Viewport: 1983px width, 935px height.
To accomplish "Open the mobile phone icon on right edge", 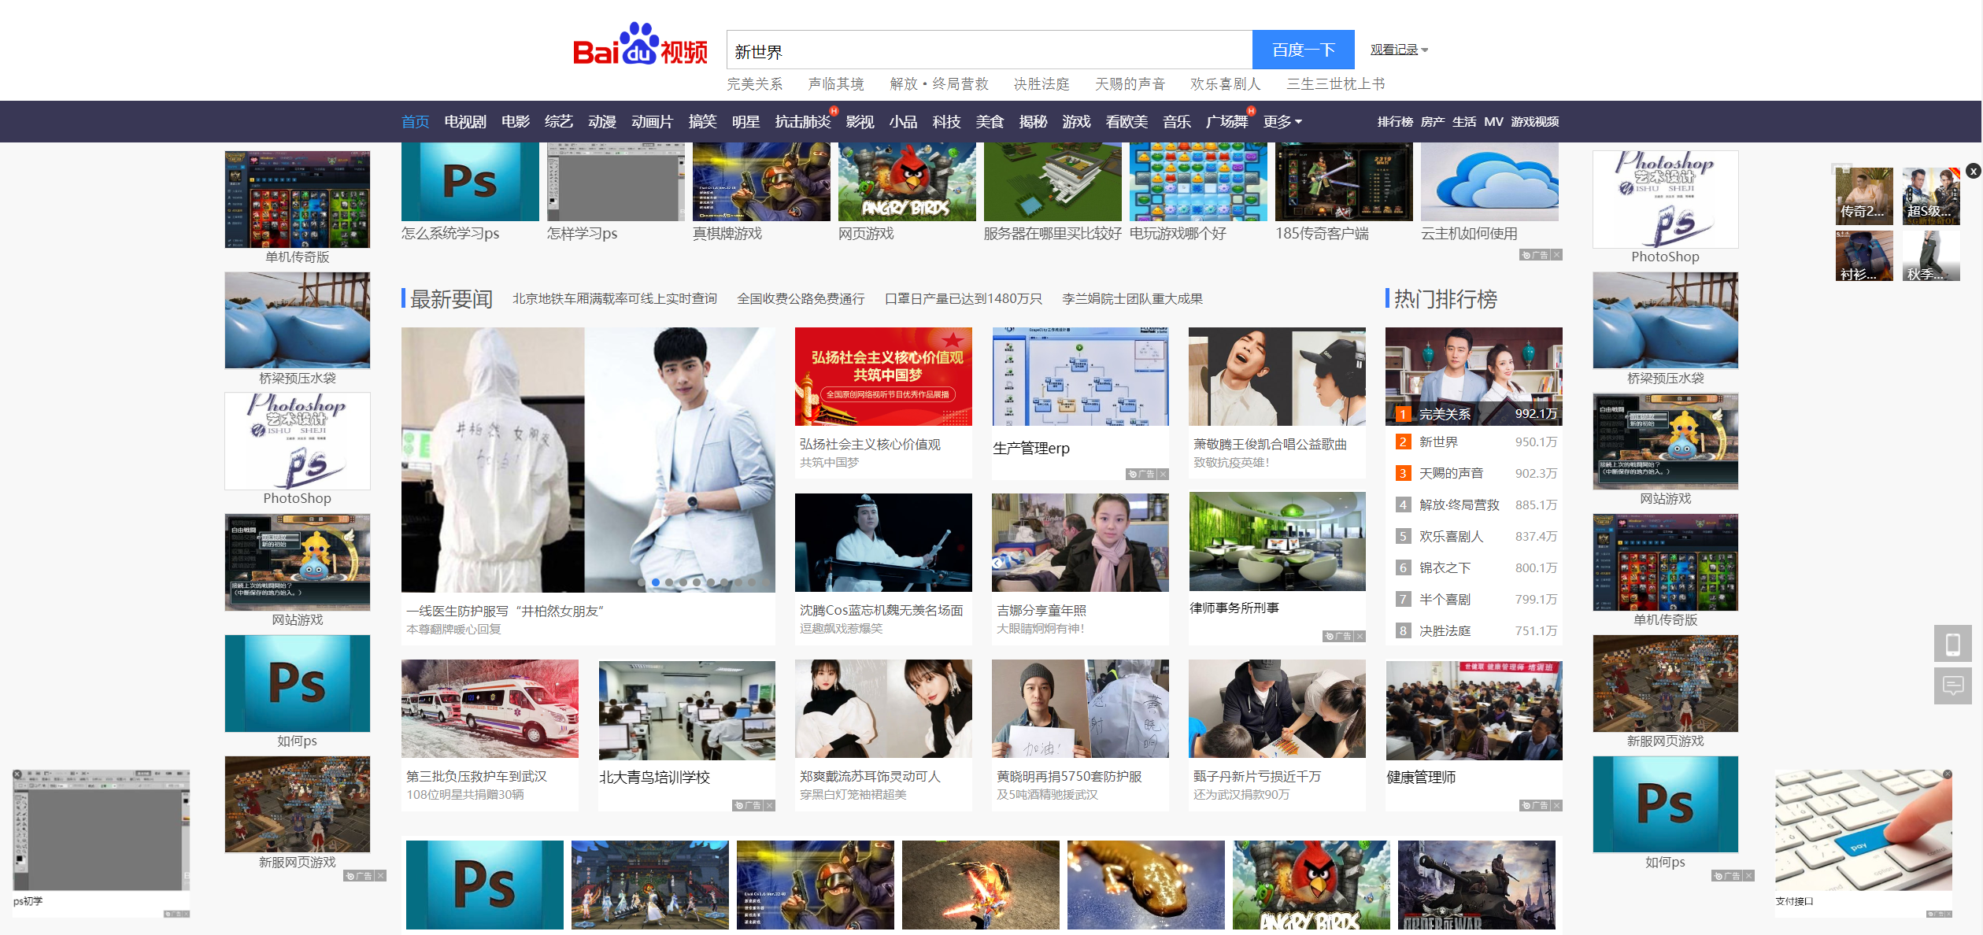I will coord(1952,644).
